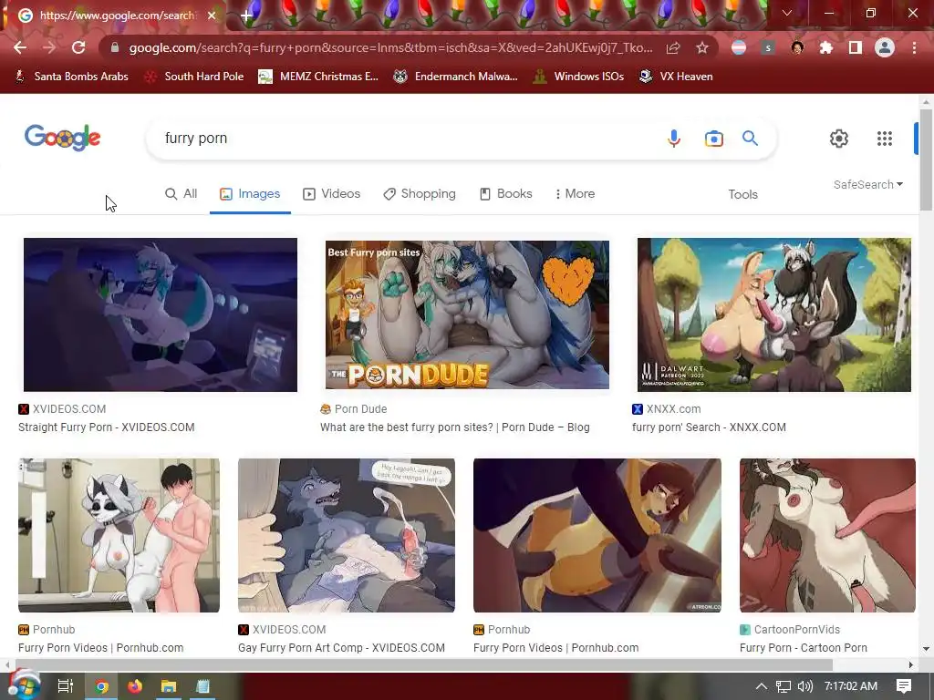This screenshot has width=934, height=700.
Task: Click the address bar URL
Action: 390,47
